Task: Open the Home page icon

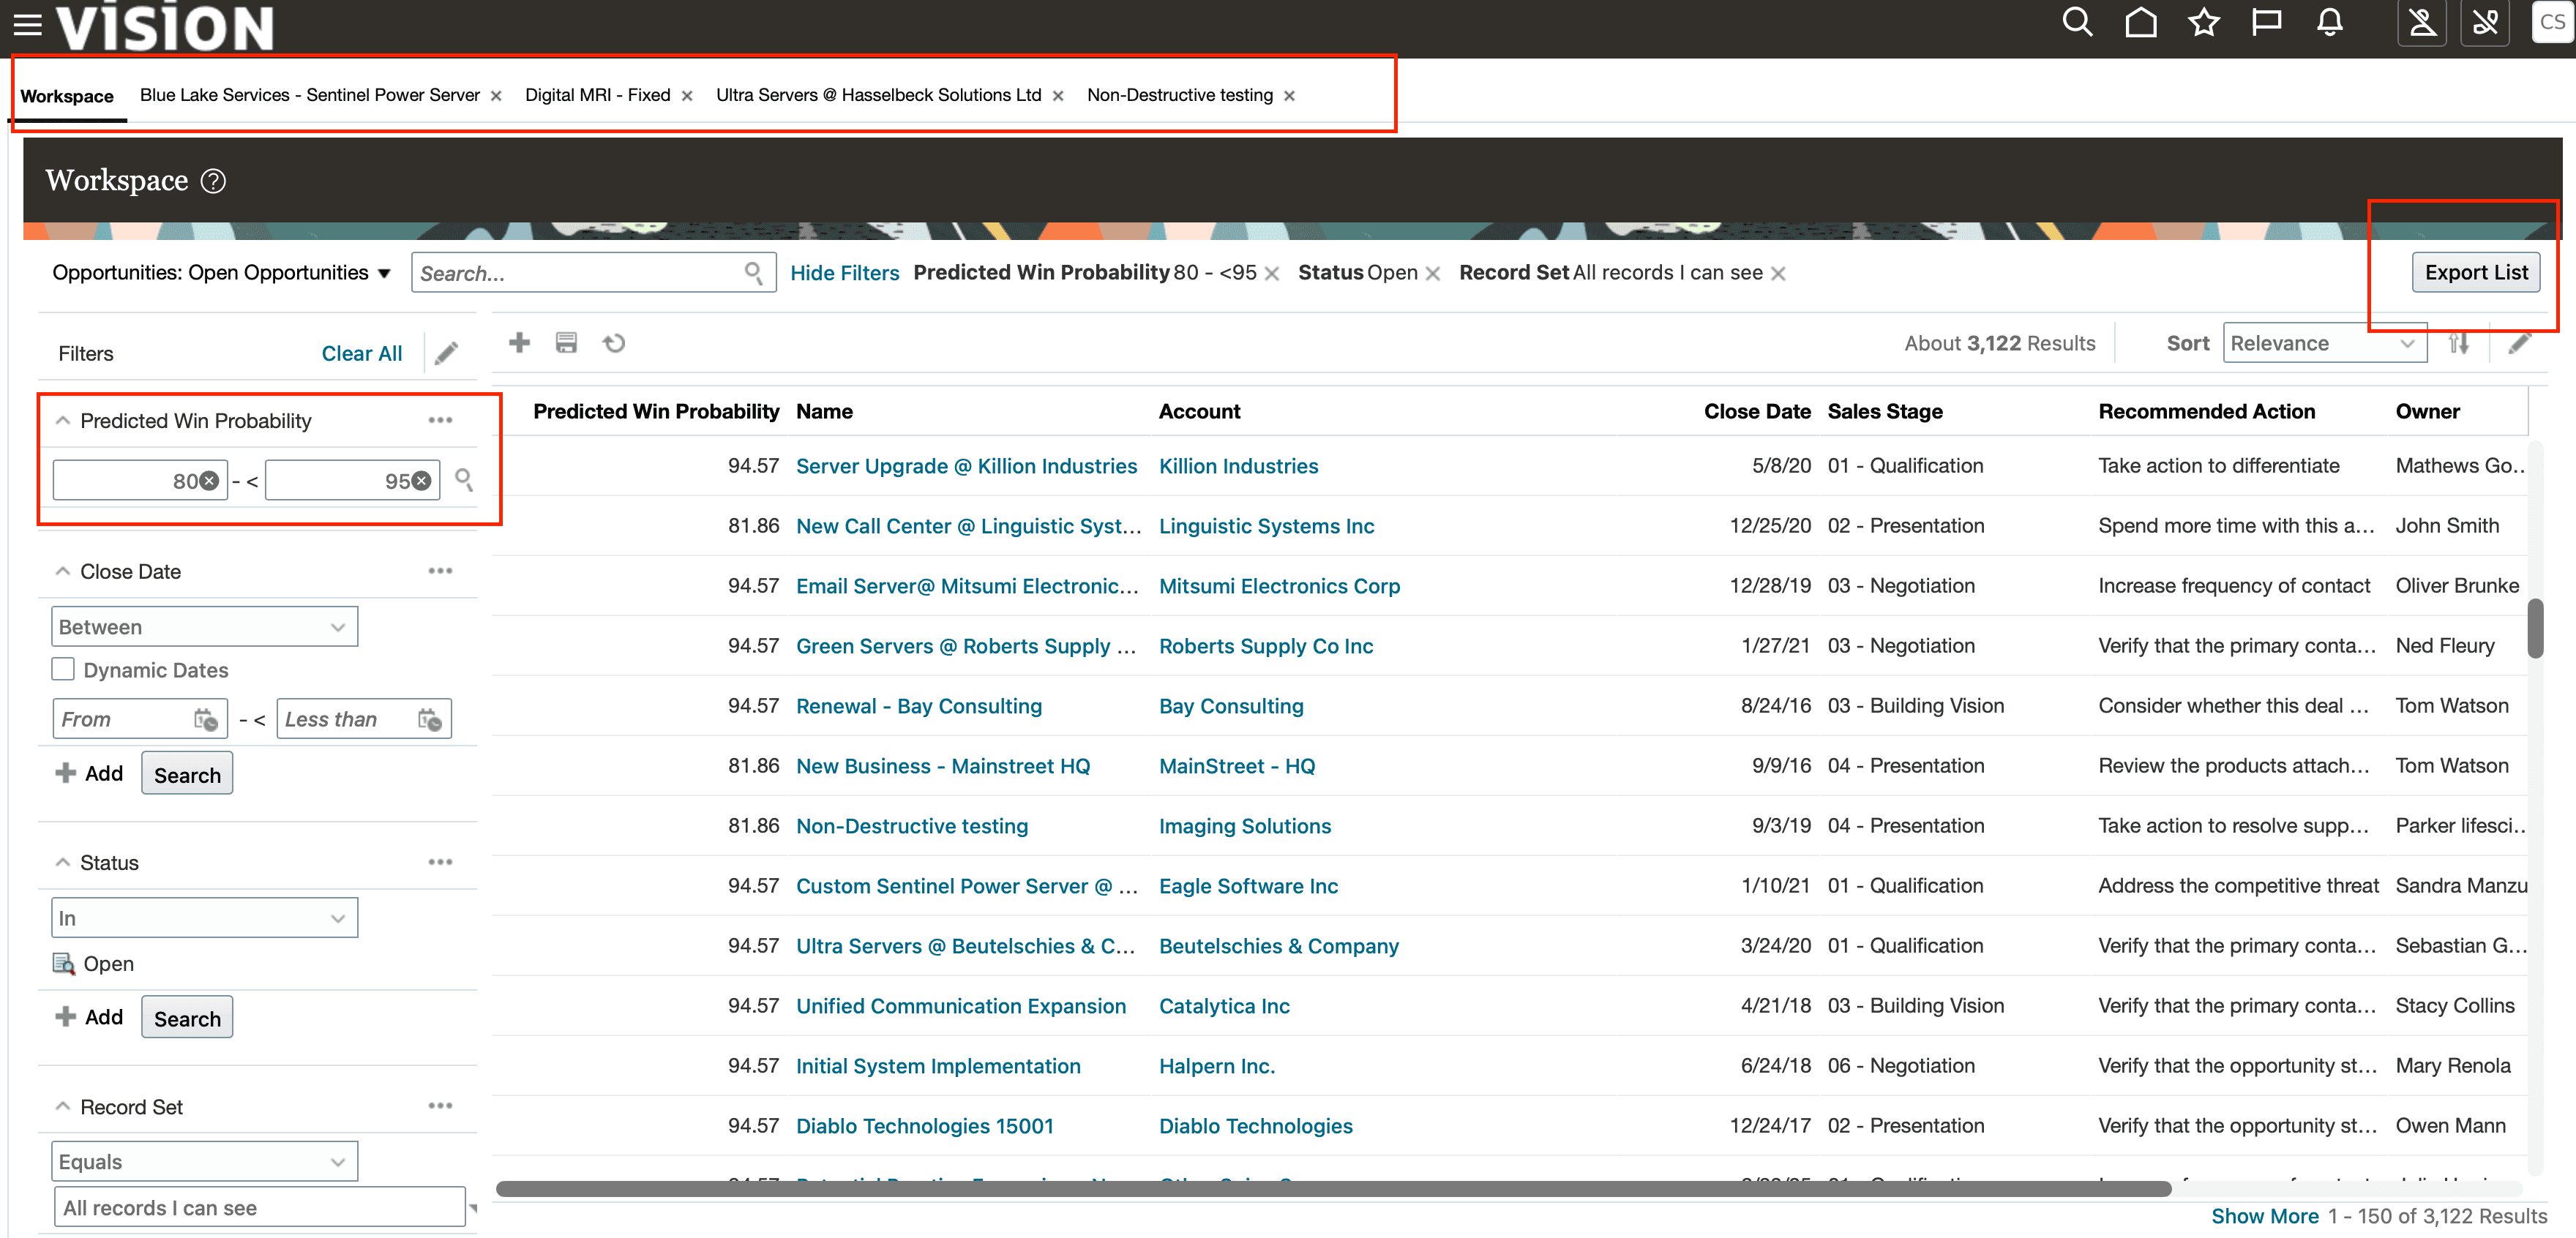Action: coord(2140,22)
